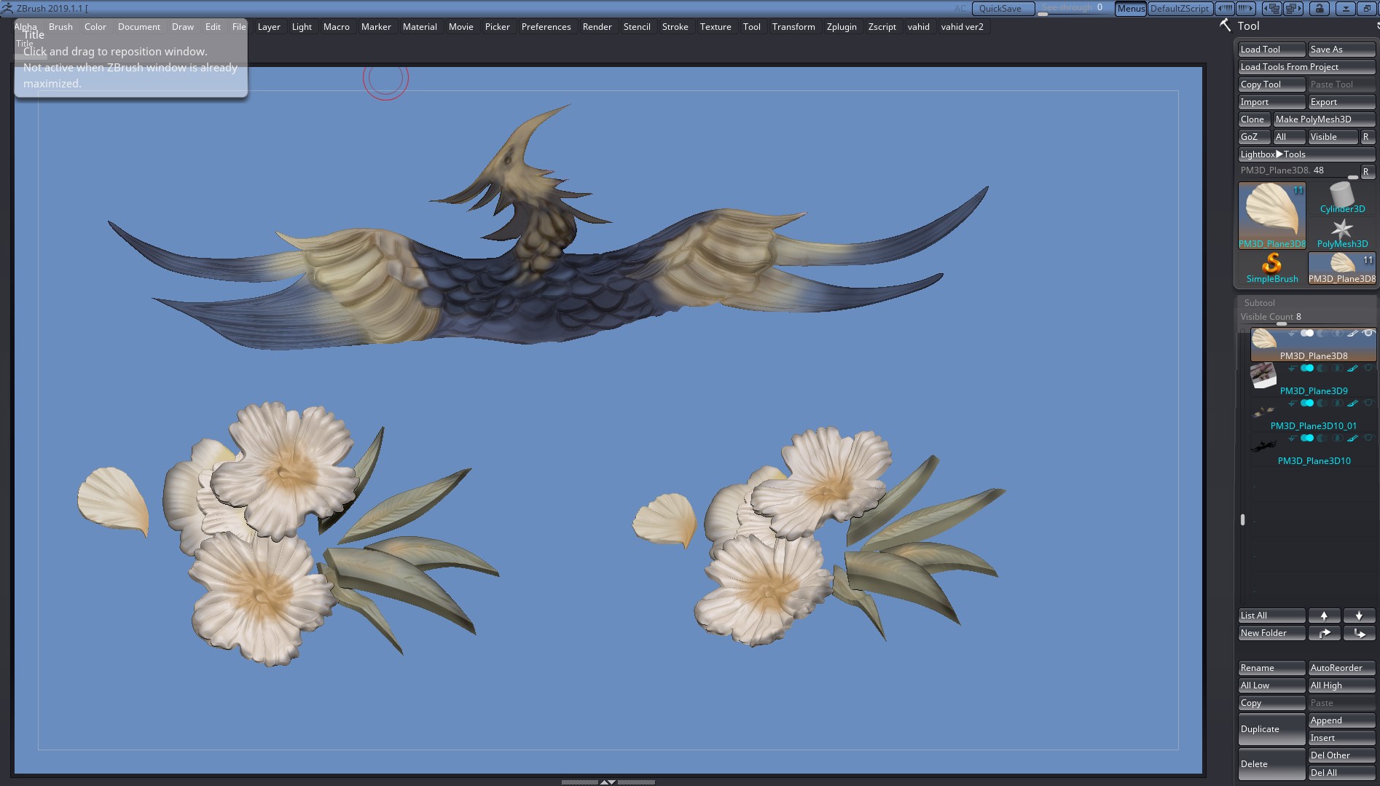Image resolution: width=1380 pixels, height=786 pixels.
Task: Click the Del Other button
Action: coord(1342,755)
